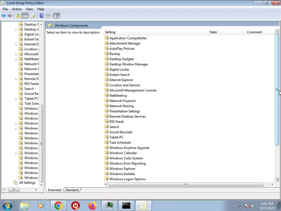Click the settings list vertical scrollbar thumb
This screenshot has width=281, height=211.
coord(277,90)
